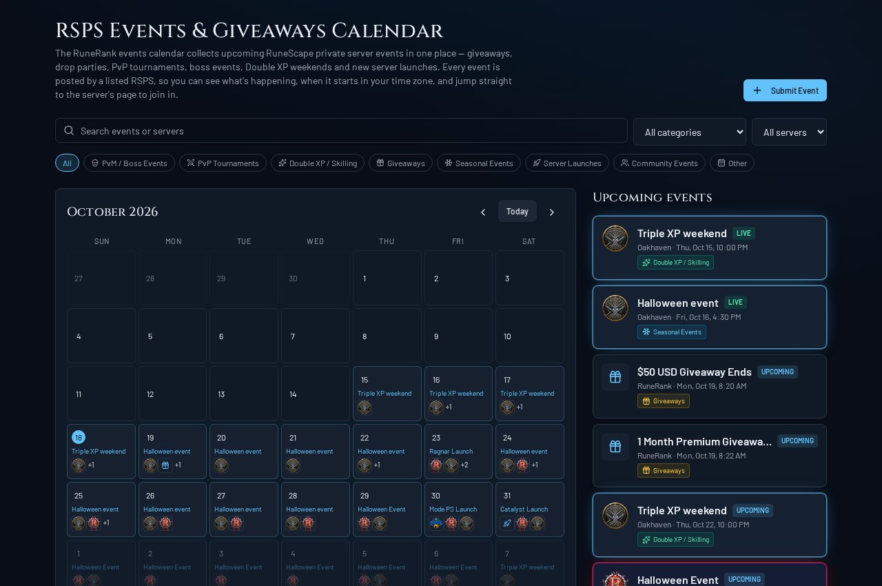The height and width of the screenshot is (586, 882).
Task: Open the All categories dropdown
Action: (690, 132)
